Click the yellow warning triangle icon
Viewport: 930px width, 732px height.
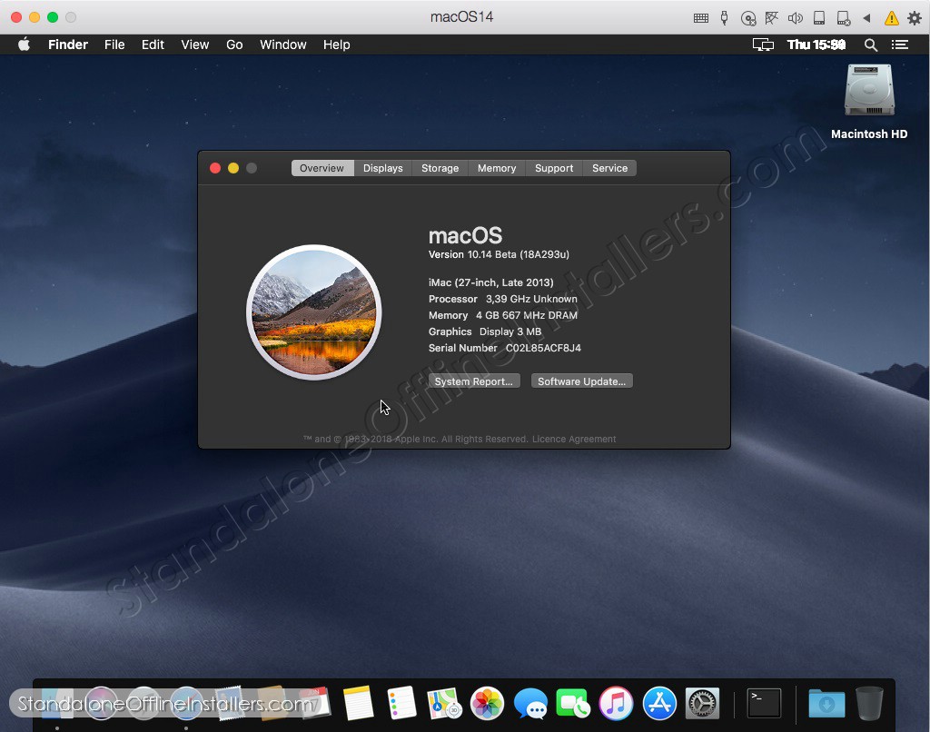coord(891,18)
